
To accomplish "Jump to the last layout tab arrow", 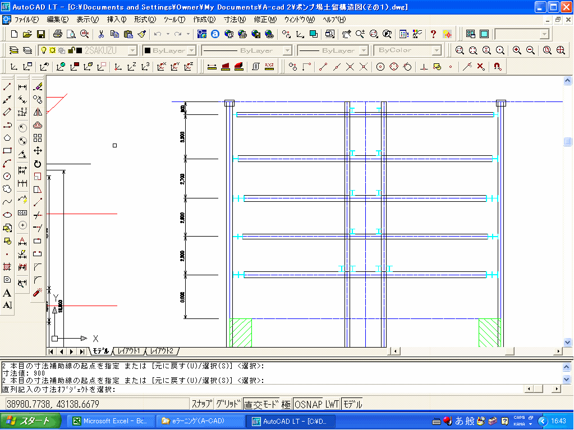I will tap(82, 352).
